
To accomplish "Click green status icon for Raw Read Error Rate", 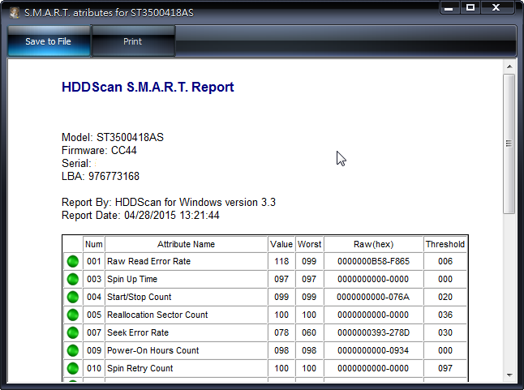I will [x=73, y=262].
